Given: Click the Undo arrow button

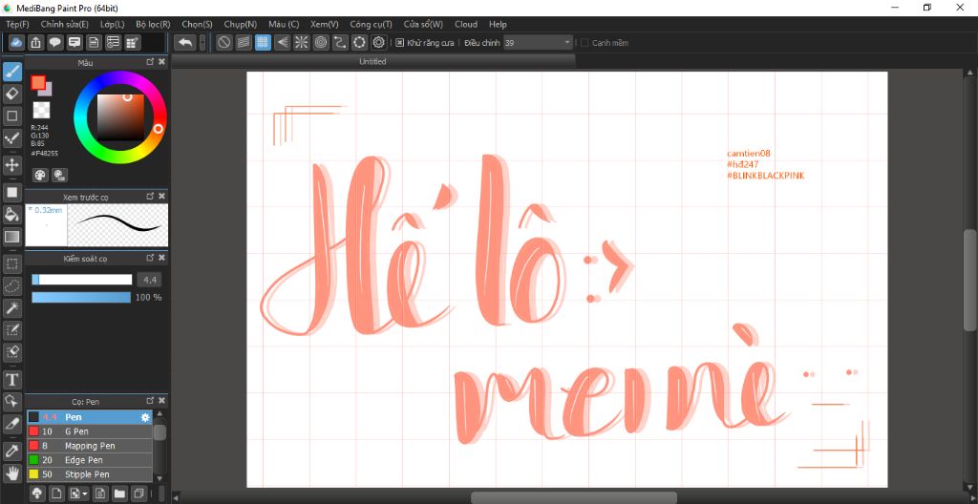Looking at the screenshot, I should [x=185, y=42].
